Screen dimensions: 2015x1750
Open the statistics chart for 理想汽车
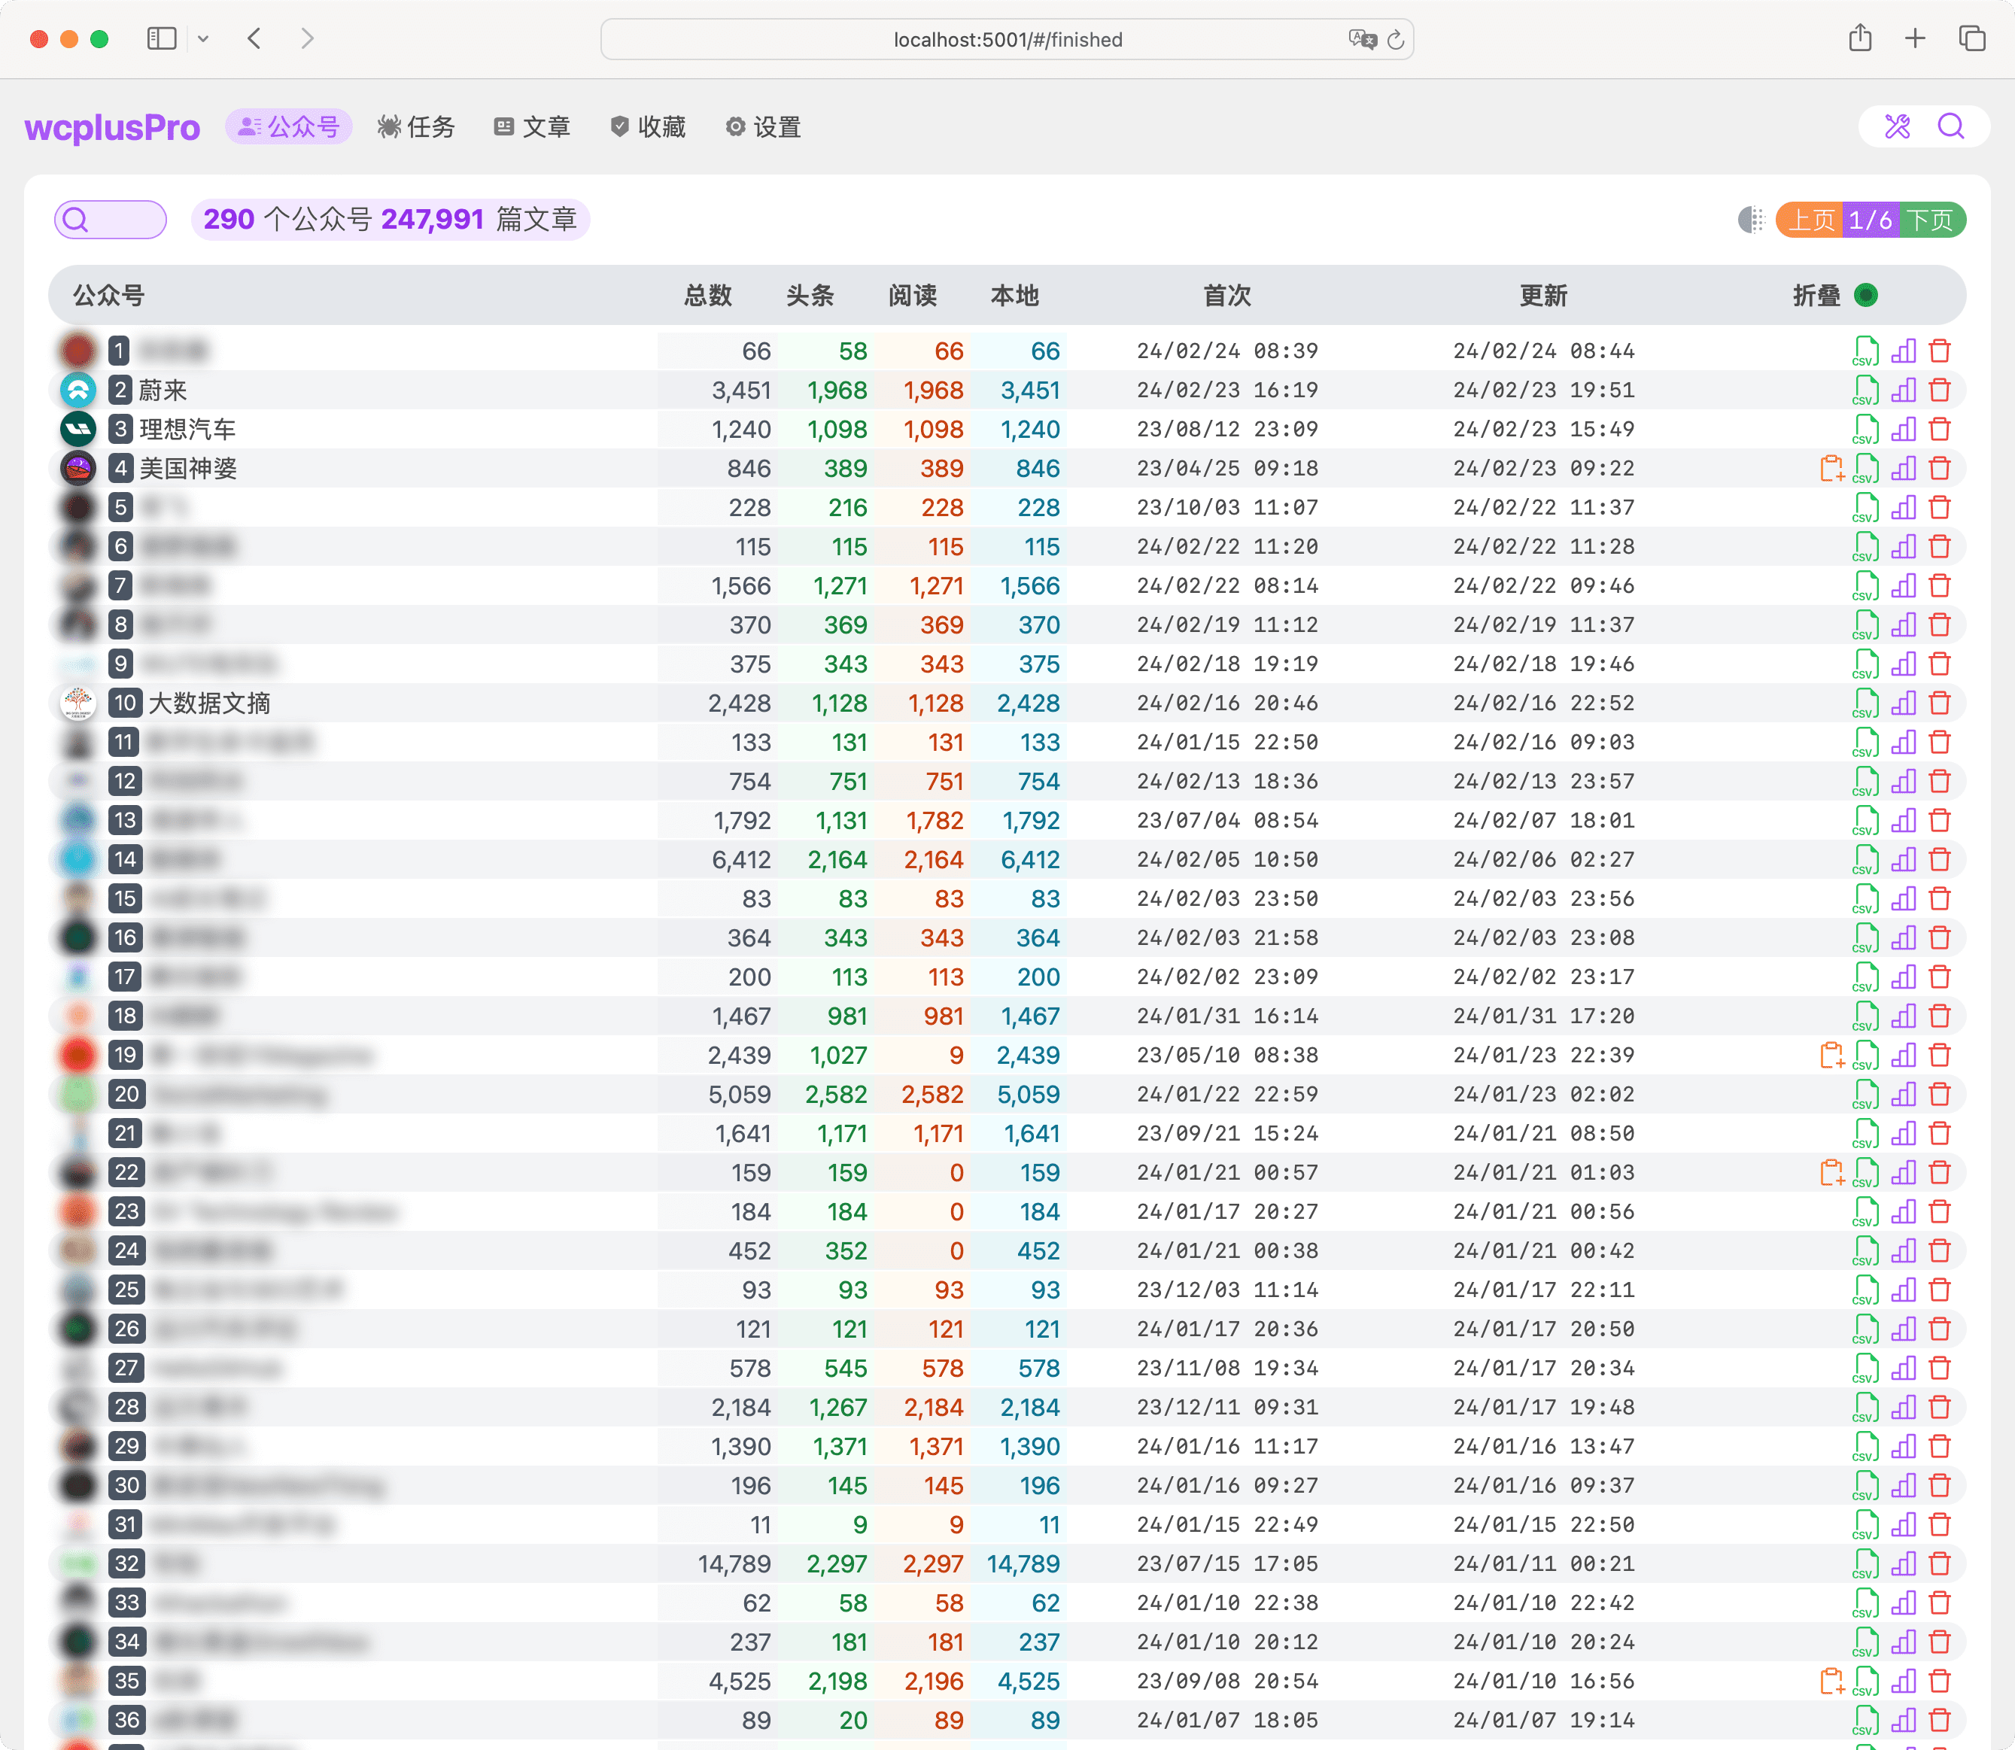[x=1904, y=429]
